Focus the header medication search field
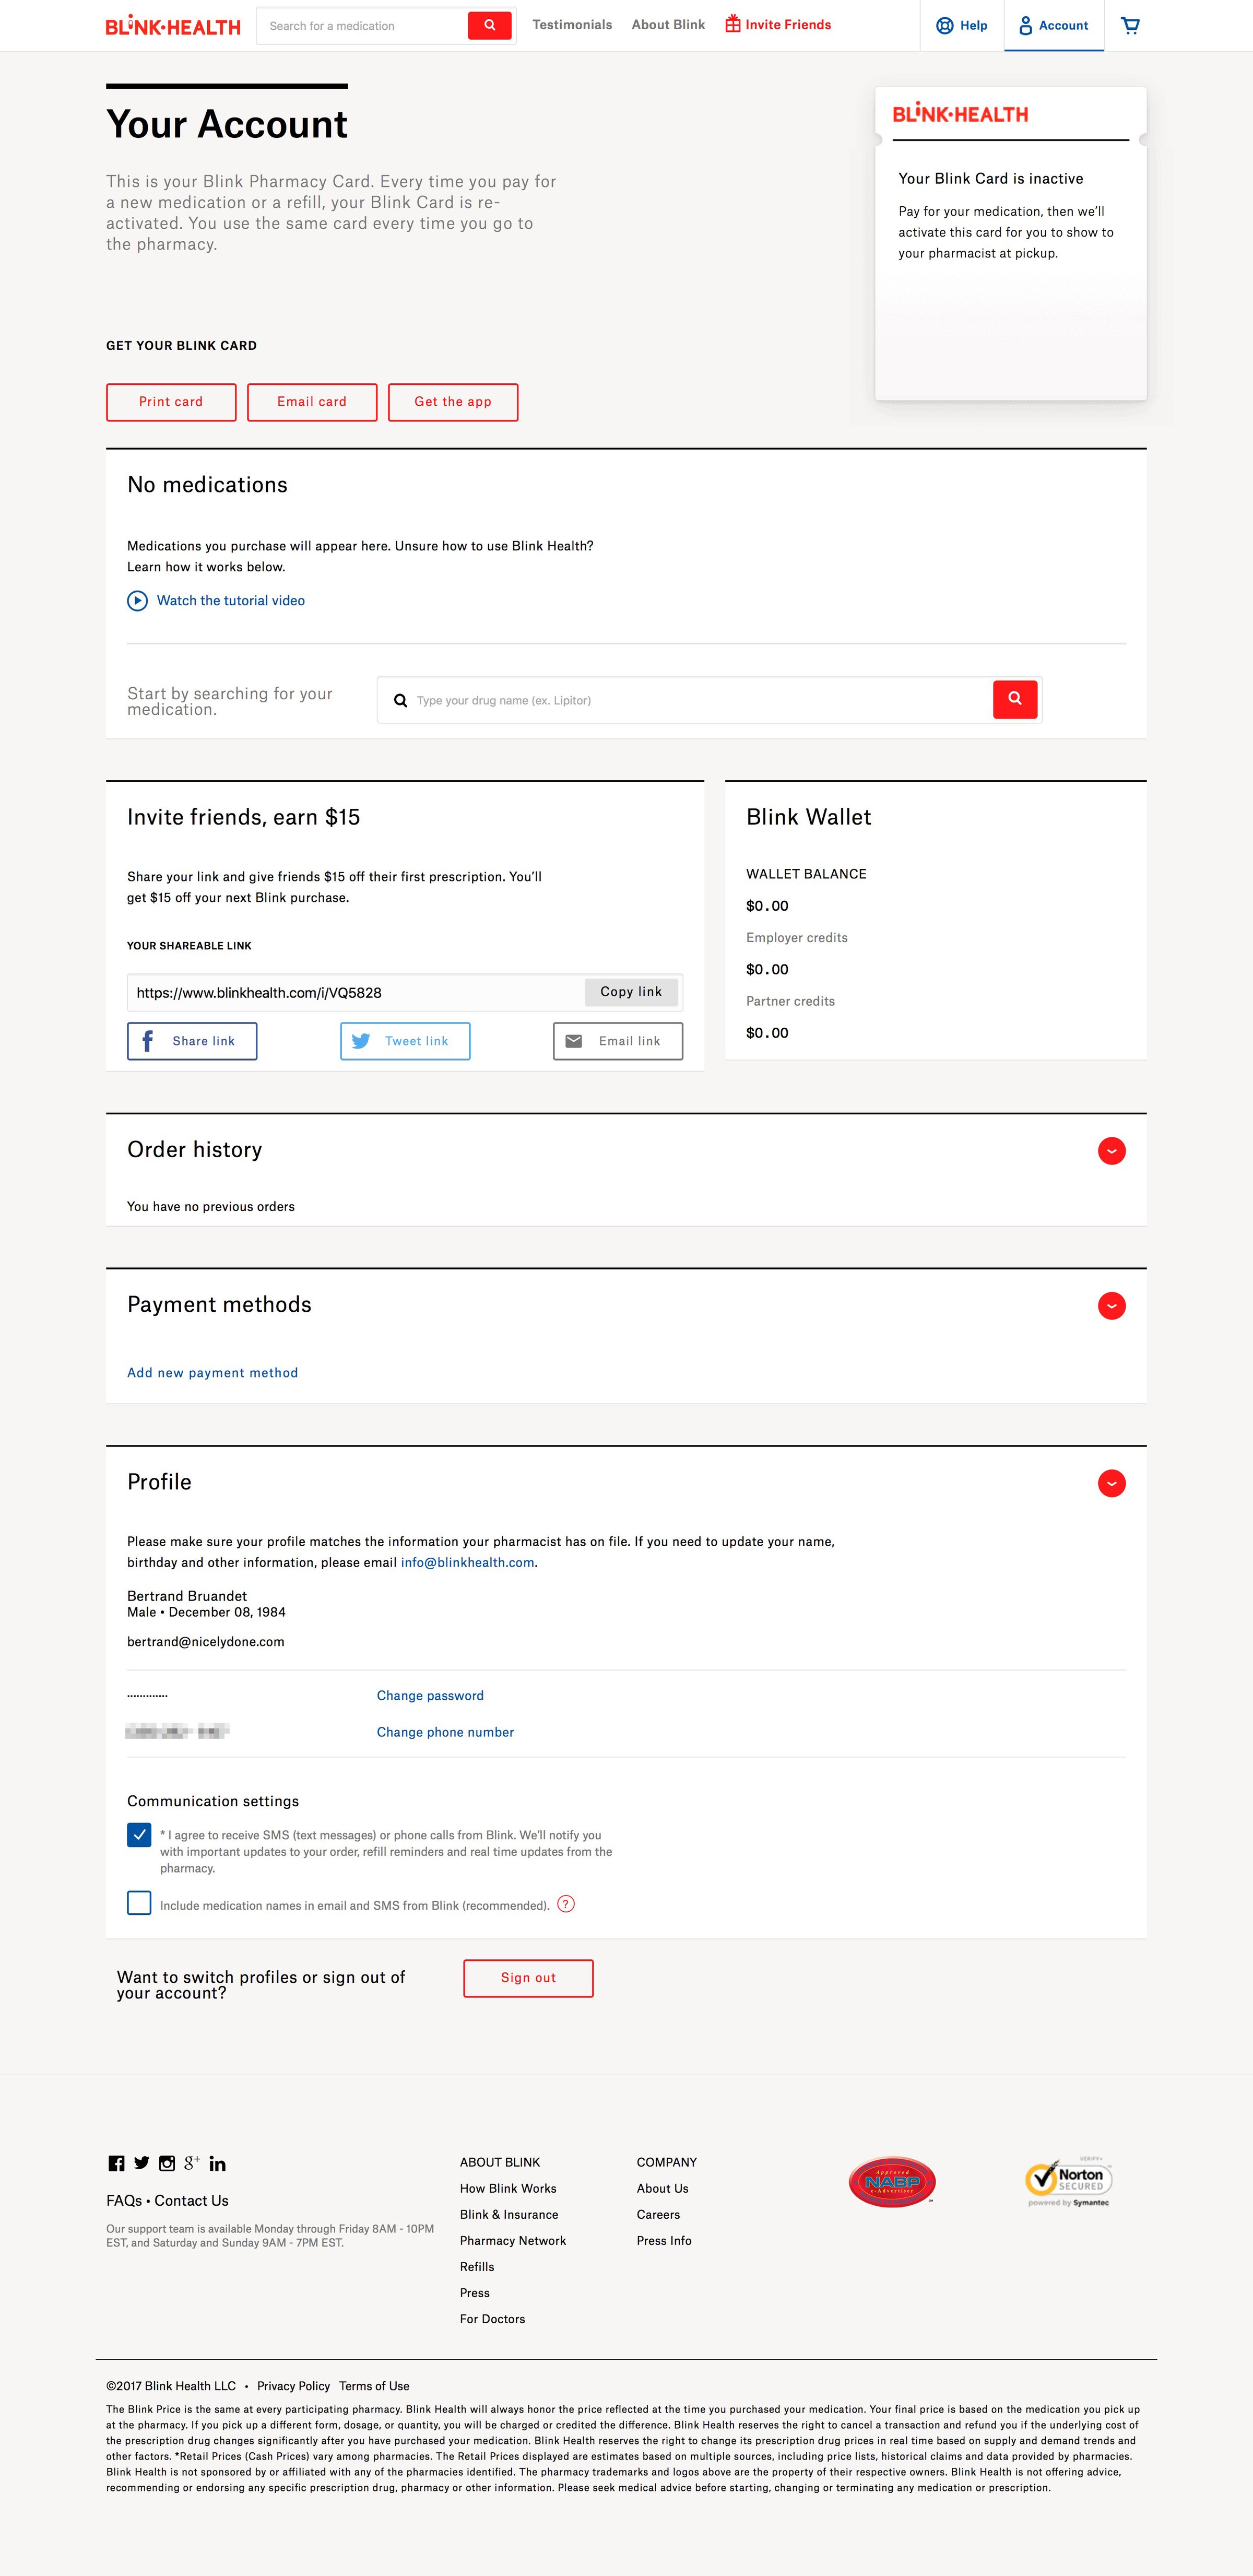1253x2576 pixels. click(362, 26)
